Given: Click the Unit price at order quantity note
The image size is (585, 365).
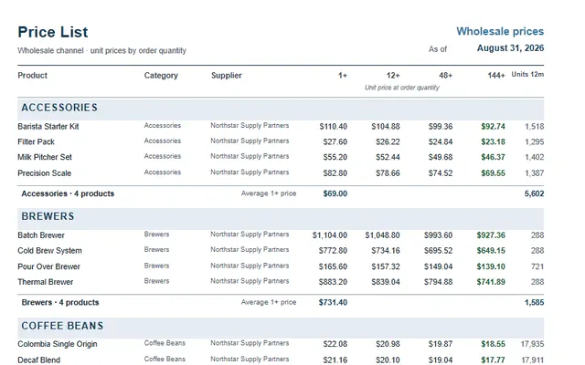Looking at the screenshot, I should point(402,88).
